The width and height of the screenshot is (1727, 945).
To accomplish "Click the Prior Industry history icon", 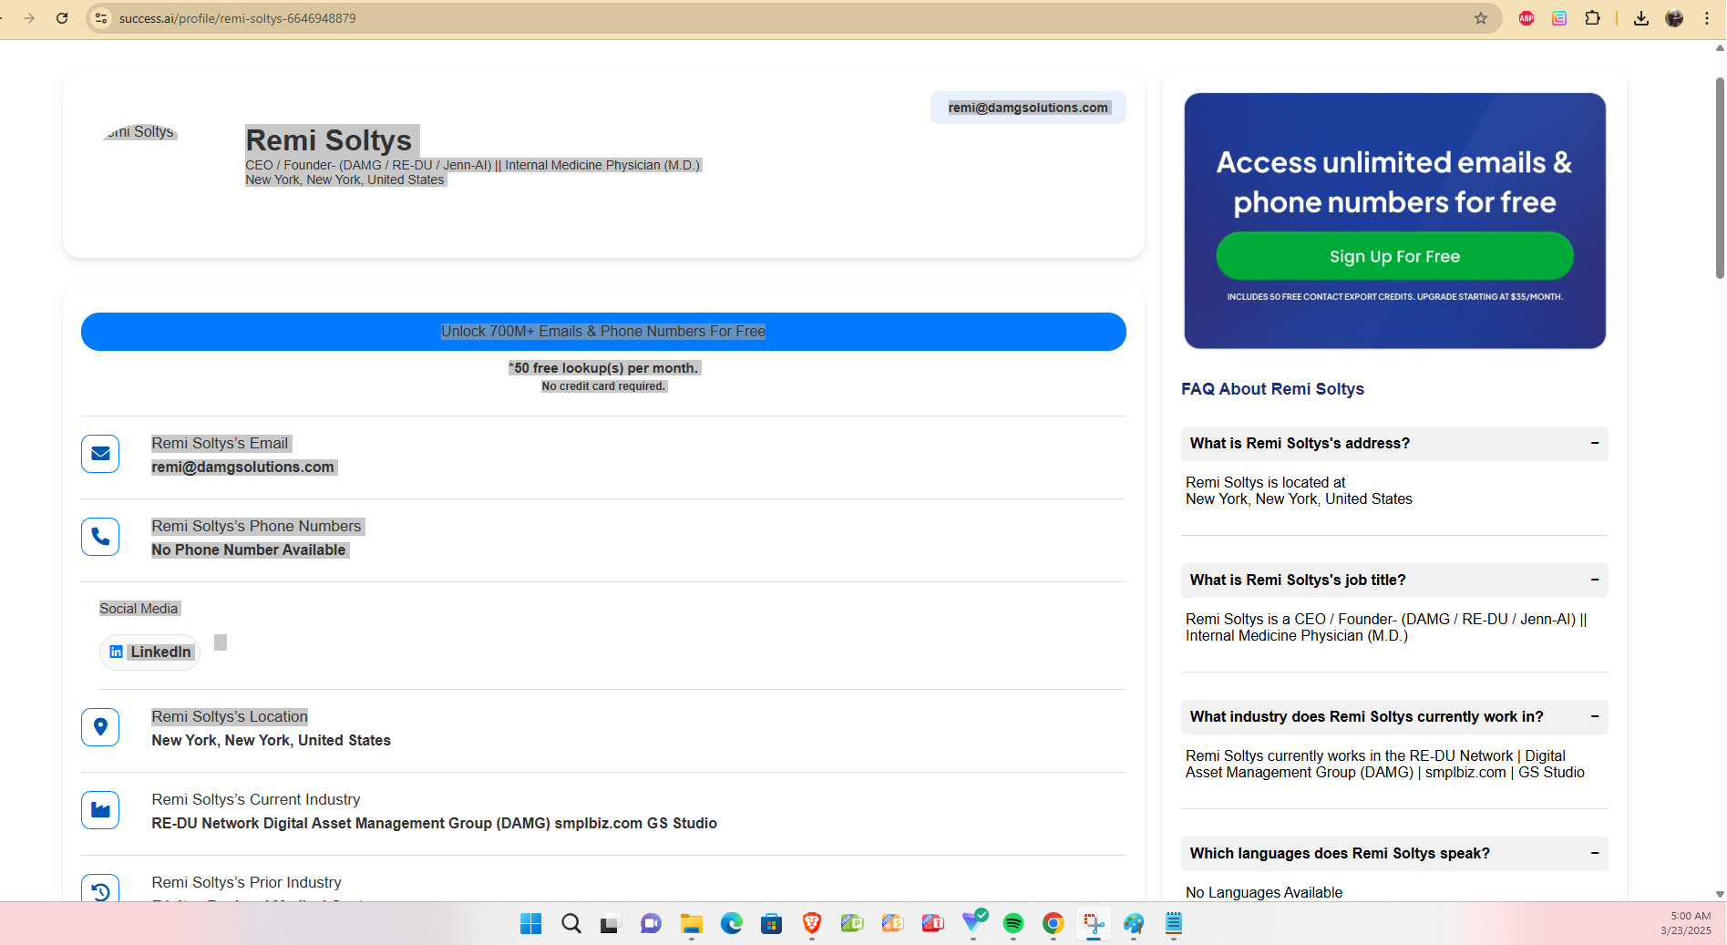I will (x=100, y=889).
